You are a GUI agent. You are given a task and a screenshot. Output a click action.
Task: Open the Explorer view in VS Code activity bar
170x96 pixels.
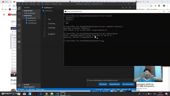[x=19, y=8]
